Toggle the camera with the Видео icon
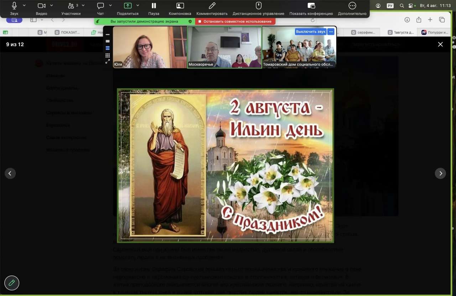Screen dimensions: 456x296 pos(41,6)
